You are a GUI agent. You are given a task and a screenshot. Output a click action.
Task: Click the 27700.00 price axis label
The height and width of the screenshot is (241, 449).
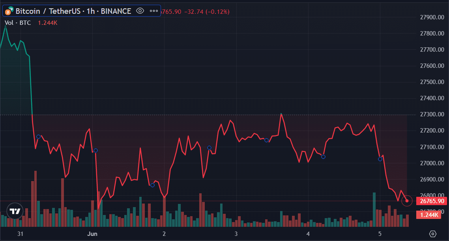[x=432, y=50]
